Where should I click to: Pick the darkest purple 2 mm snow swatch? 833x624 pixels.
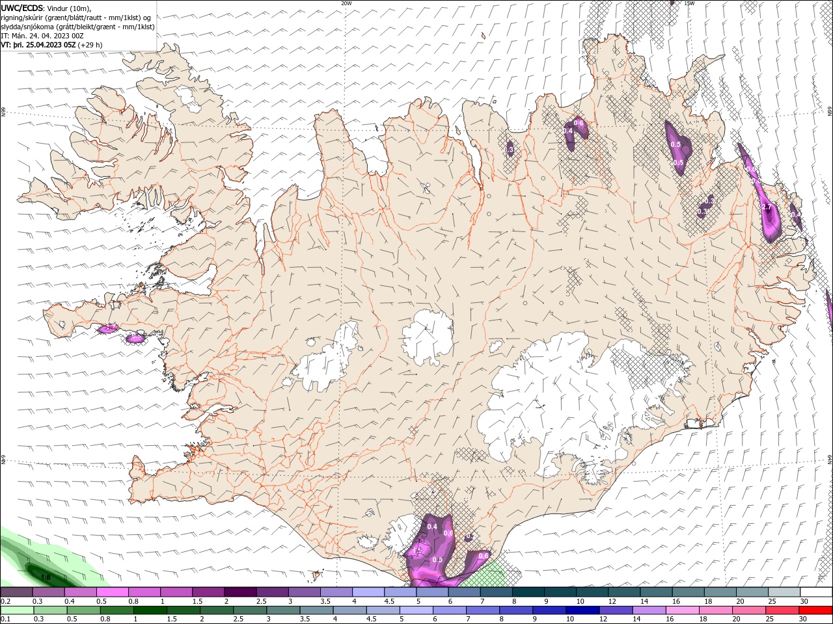pyautogui.click(x=239, y=592)
